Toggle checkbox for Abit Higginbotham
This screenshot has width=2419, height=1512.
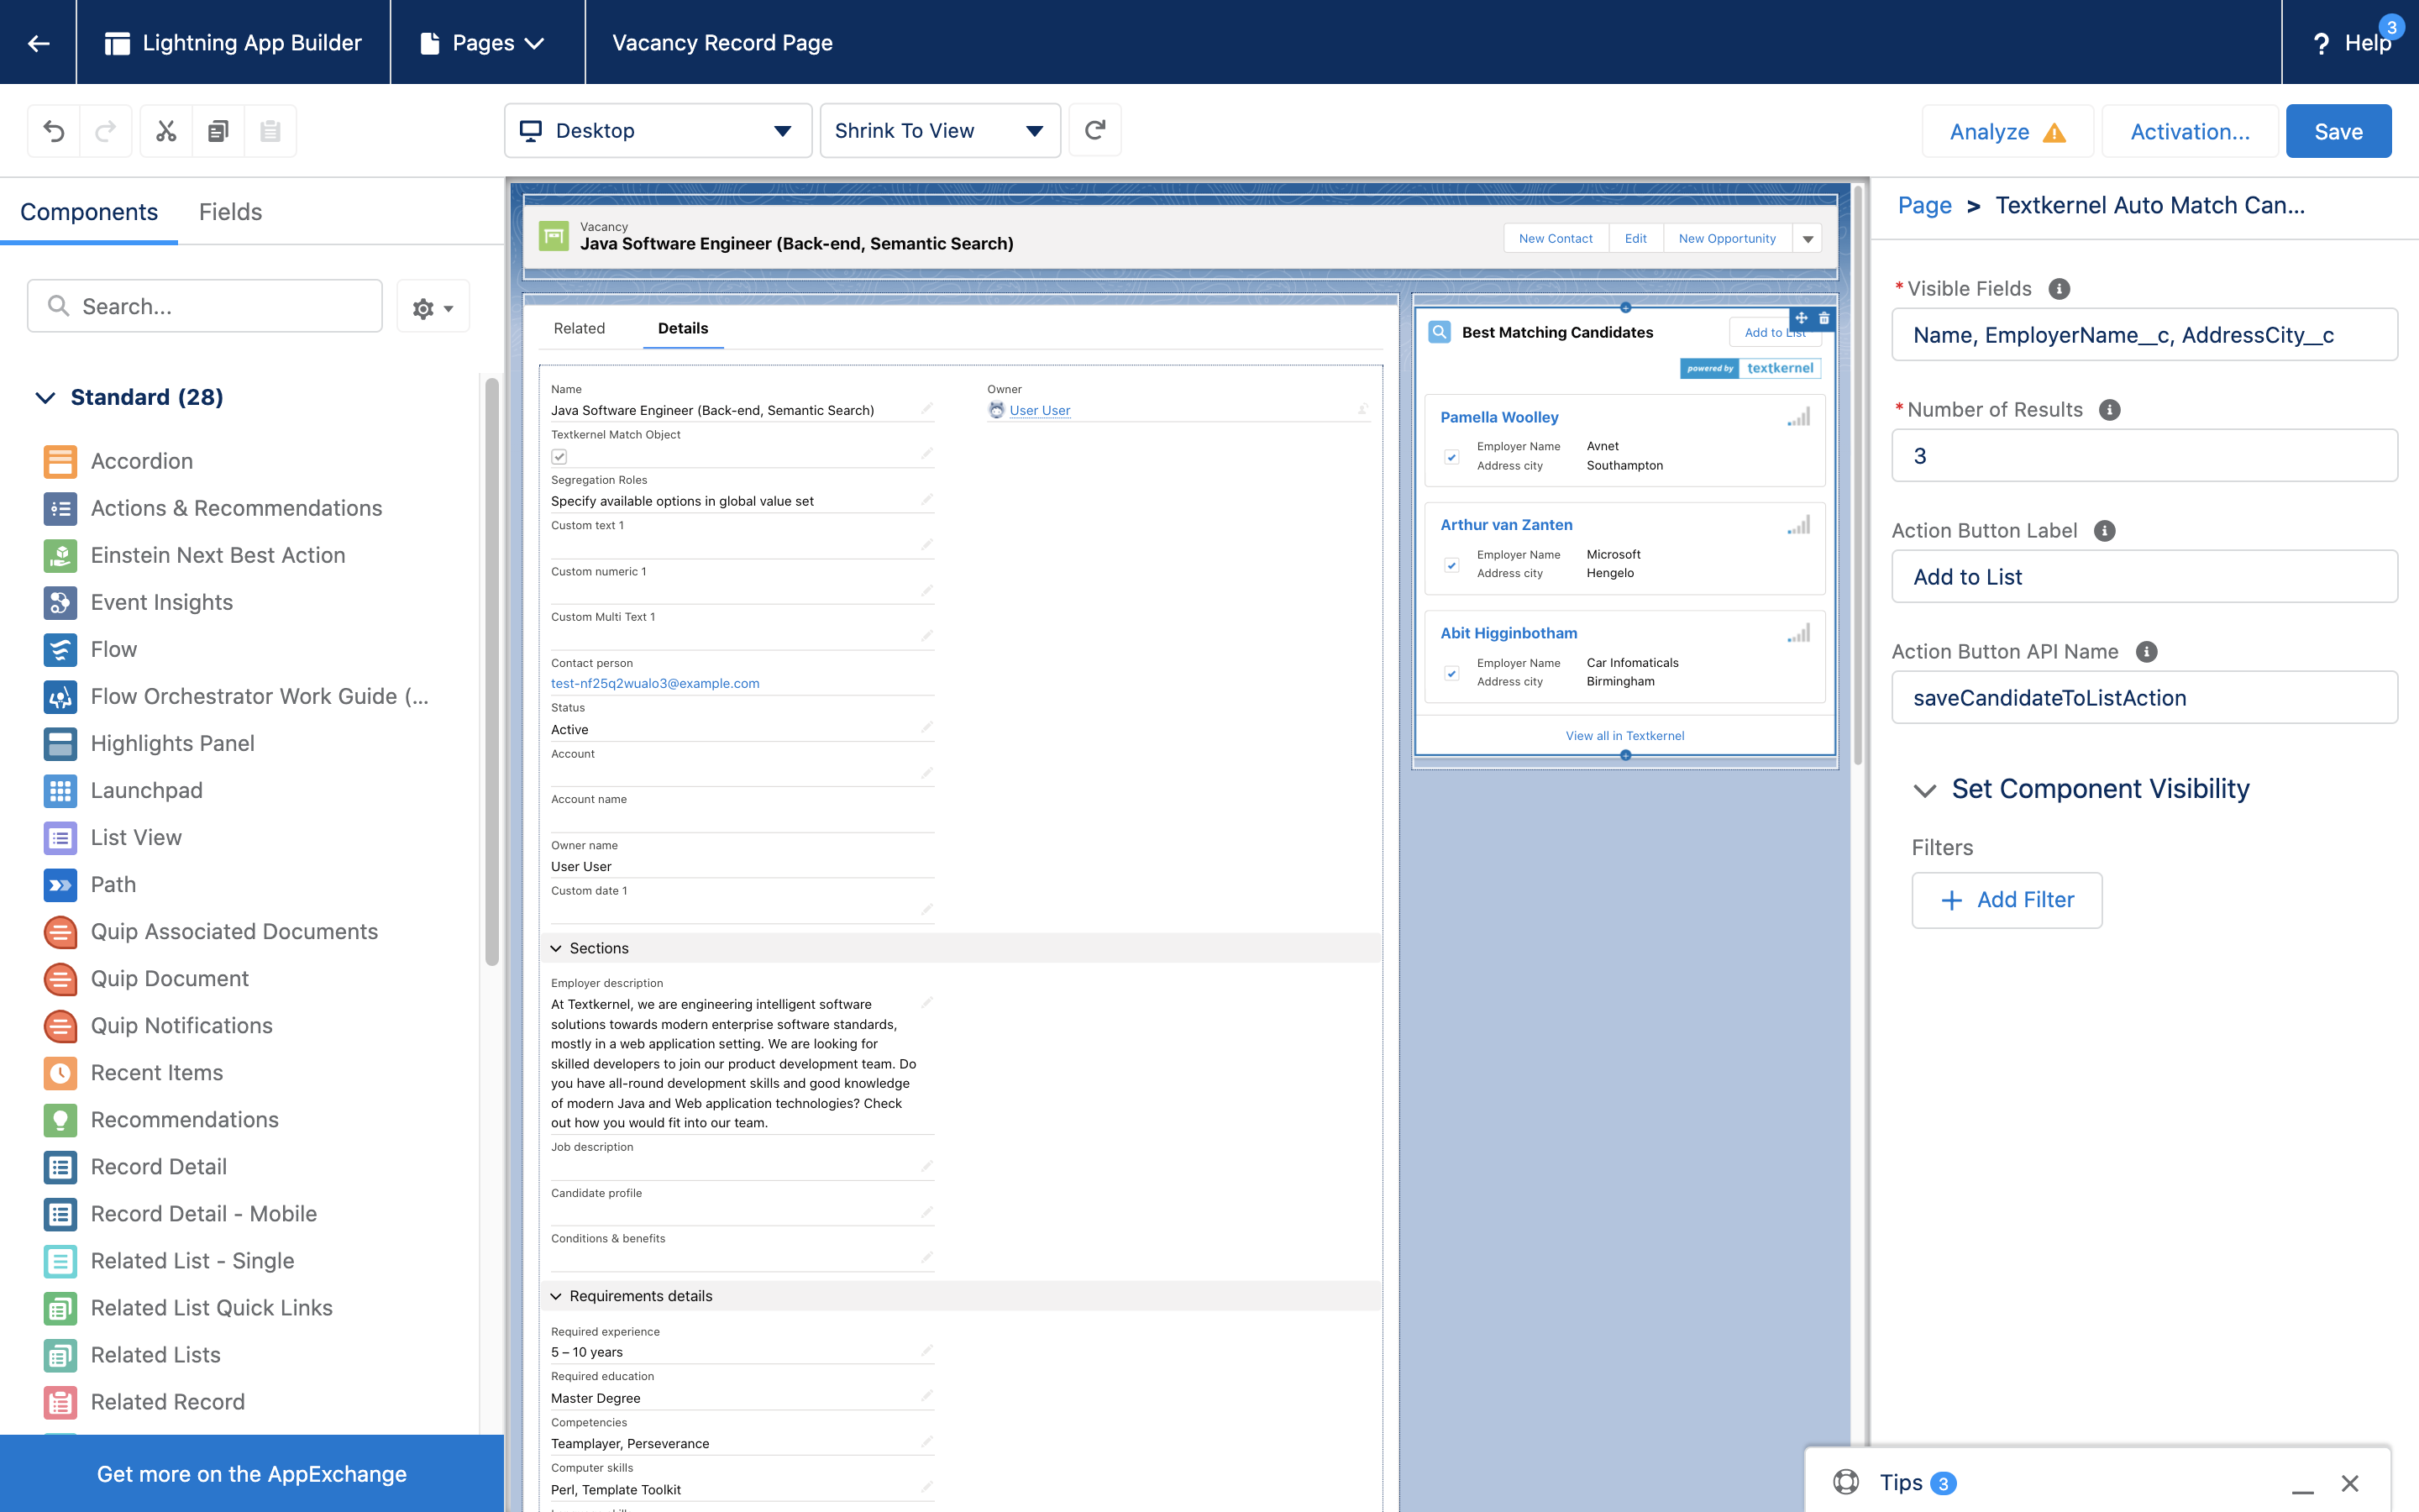(1451, 673)
